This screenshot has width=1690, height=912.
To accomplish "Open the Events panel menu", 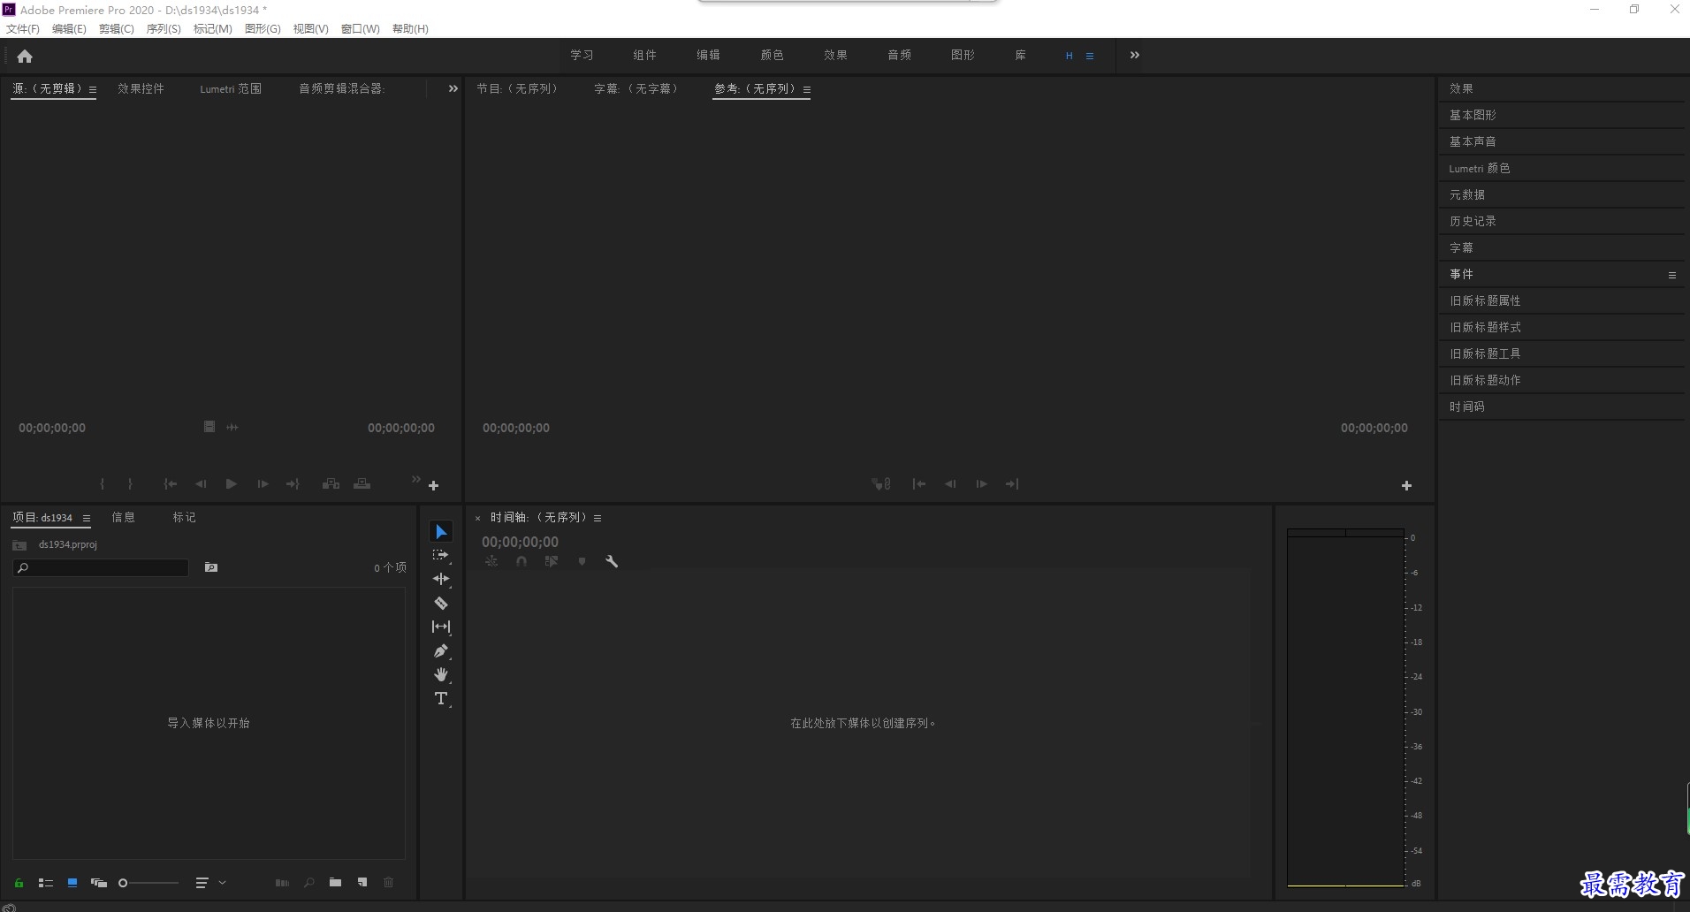I will 1672,275.
